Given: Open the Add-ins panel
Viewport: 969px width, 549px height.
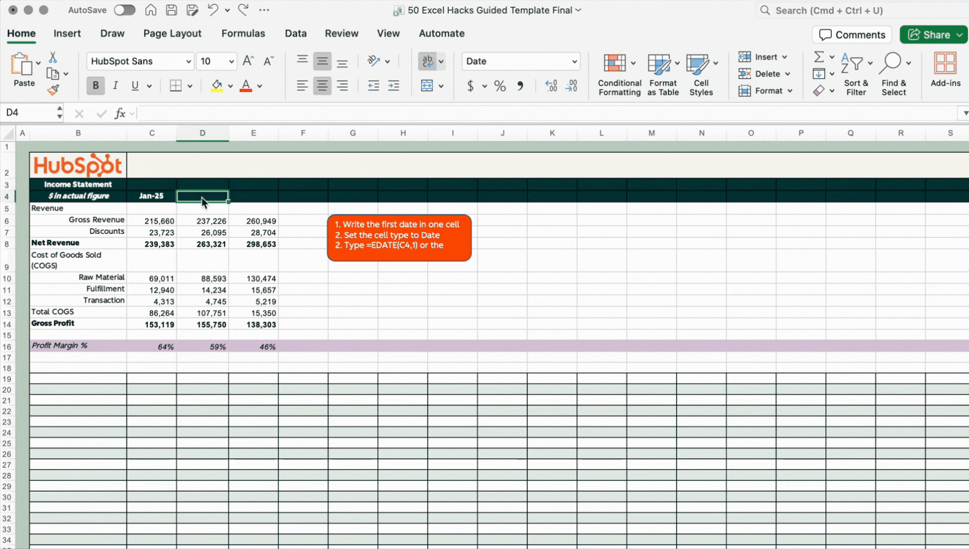Looking at the screenshot, I should 945,63.
